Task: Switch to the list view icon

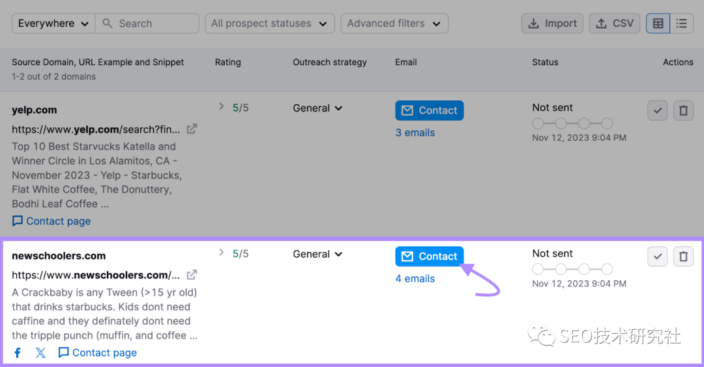Action: tap(682, 23)
